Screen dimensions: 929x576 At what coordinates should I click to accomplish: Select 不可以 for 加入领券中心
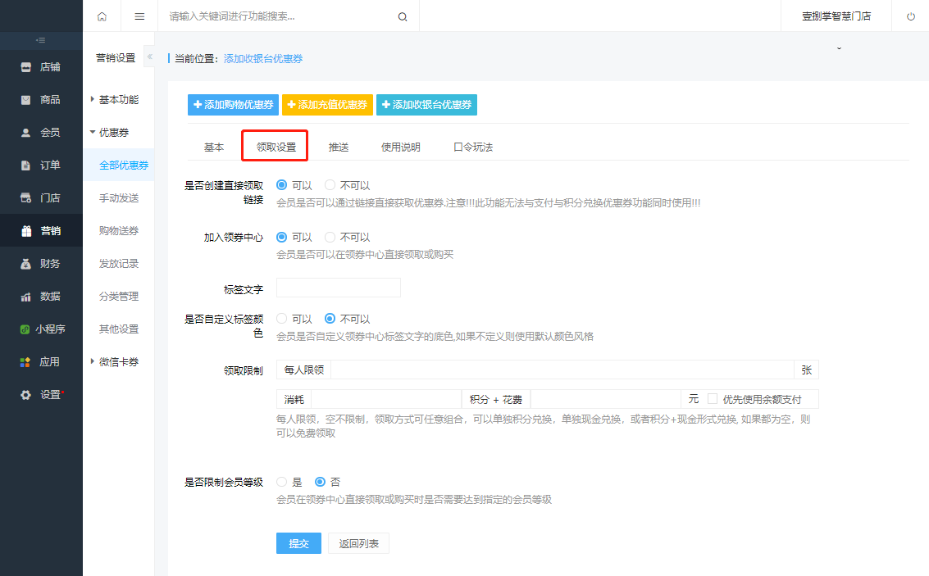(x=330, y=237)
